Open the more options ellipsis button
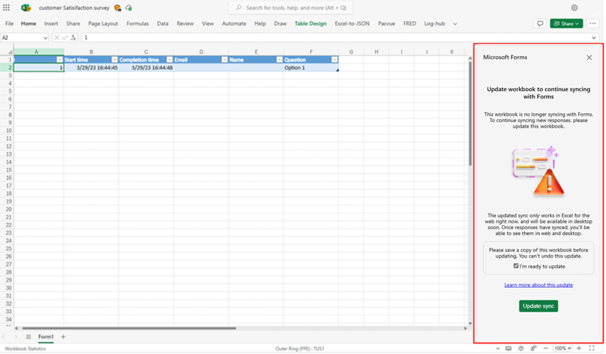The image size is (606, 354). 592,24
